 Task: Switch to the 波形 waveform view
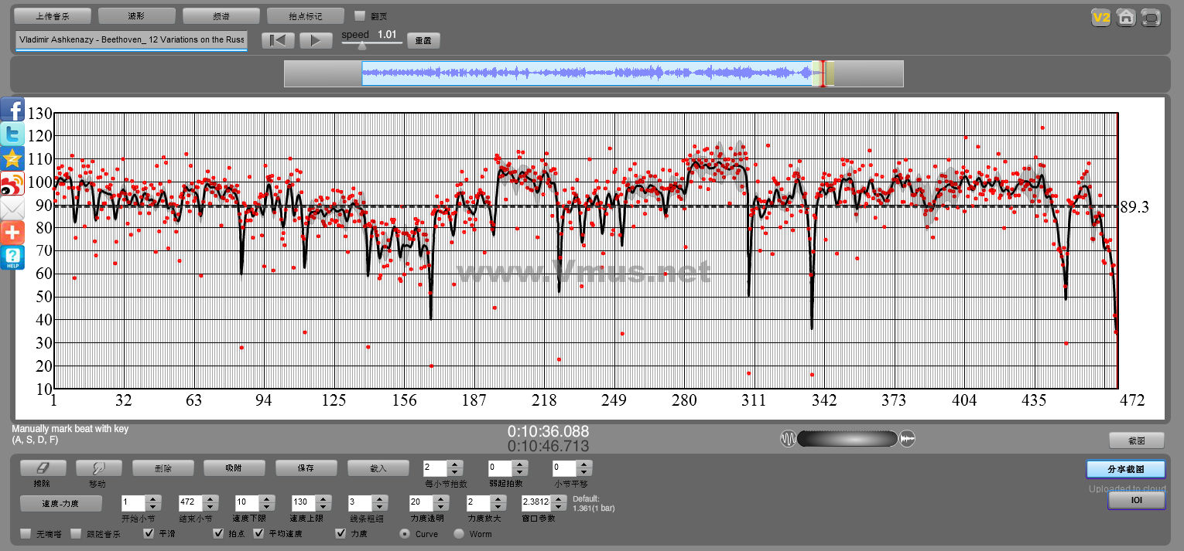pyautogui.click(x=136, y=16)
